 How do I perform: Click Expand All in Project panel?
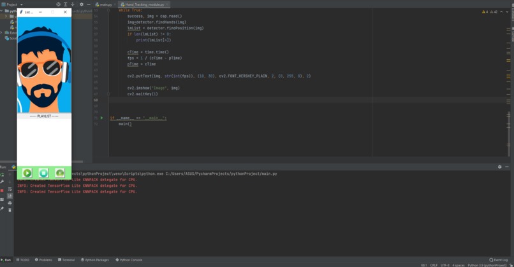click(x=66, y=4)
